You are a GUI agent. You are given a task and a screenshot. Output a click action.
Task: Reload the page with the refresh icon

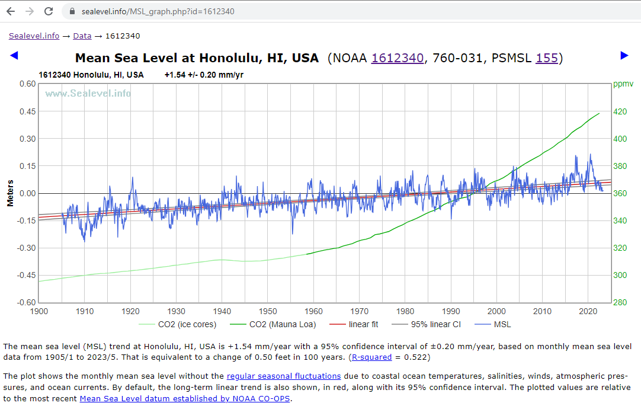tap(49, 11)
